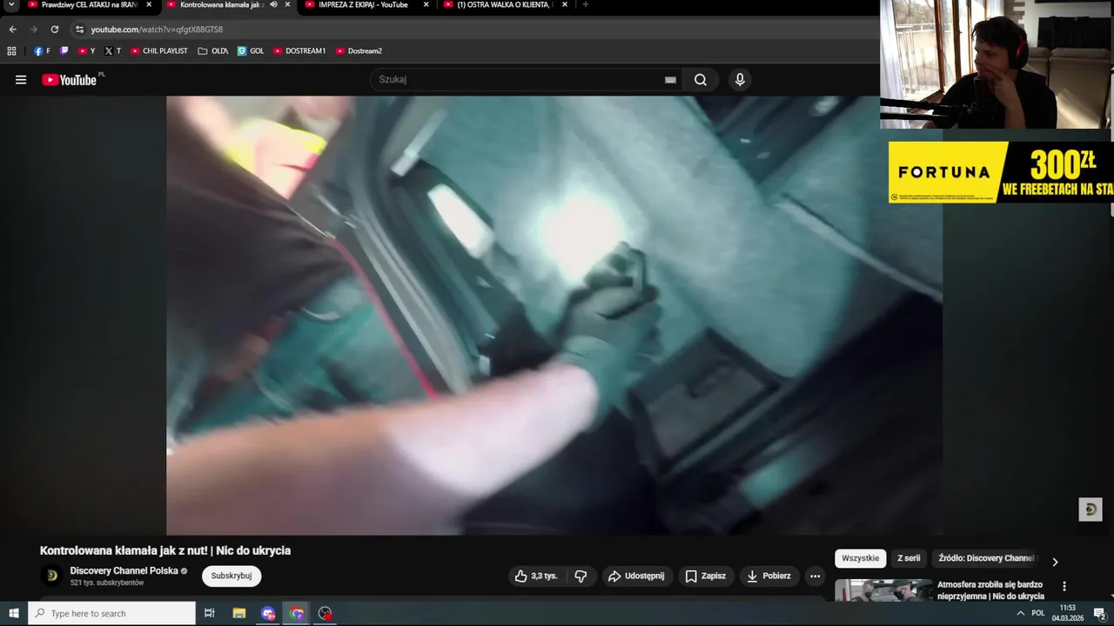Close the 'IMPREZA Z EKIPĄ!' tab
This screenshot has height=626, width=1114.
coord(426,4)
